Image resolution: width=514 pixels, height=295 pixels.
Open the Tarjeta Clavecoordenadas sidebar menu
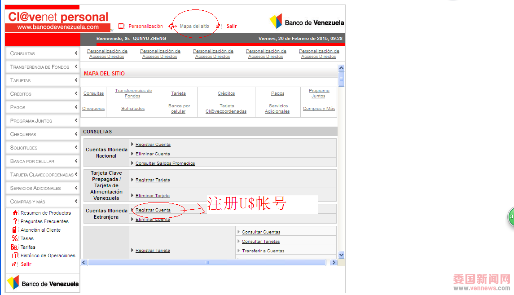(x=43, y=174)
